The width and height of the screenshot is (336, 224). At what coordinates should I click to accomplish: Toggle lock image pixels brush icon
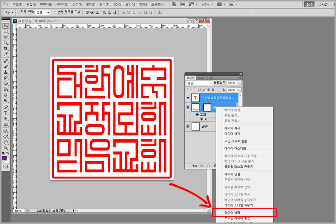tap(204, 90)
